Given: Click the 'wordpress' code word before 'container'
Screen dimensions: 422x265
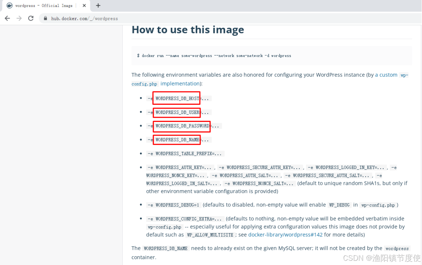Looking at the screenshot, I should click(397, 248).
